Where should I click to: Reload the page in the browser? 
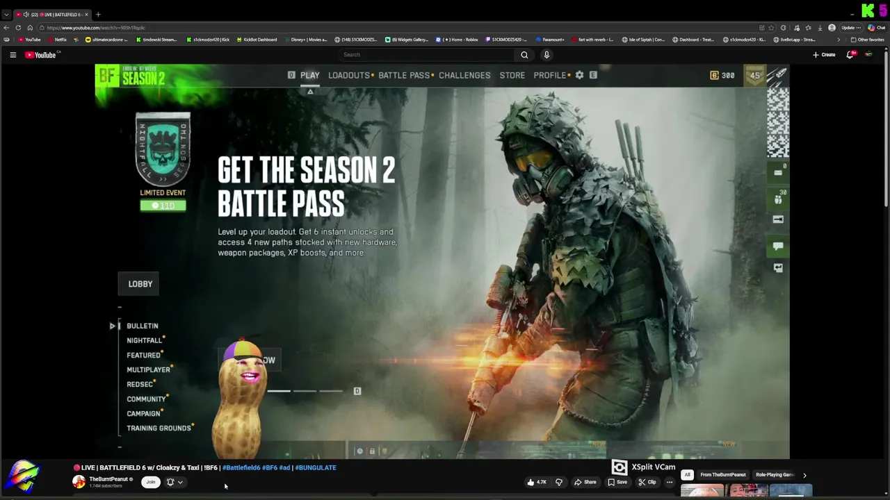coord(19,28)
